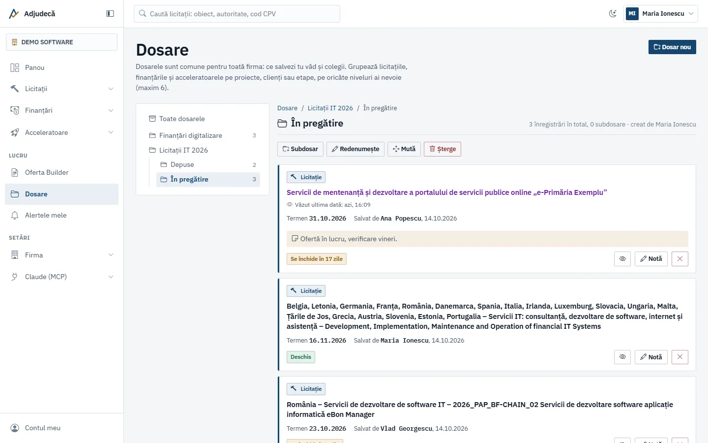Add Notă to Belgia tender
This screenshot has width=708, height=443.
[x=651, y=357]
